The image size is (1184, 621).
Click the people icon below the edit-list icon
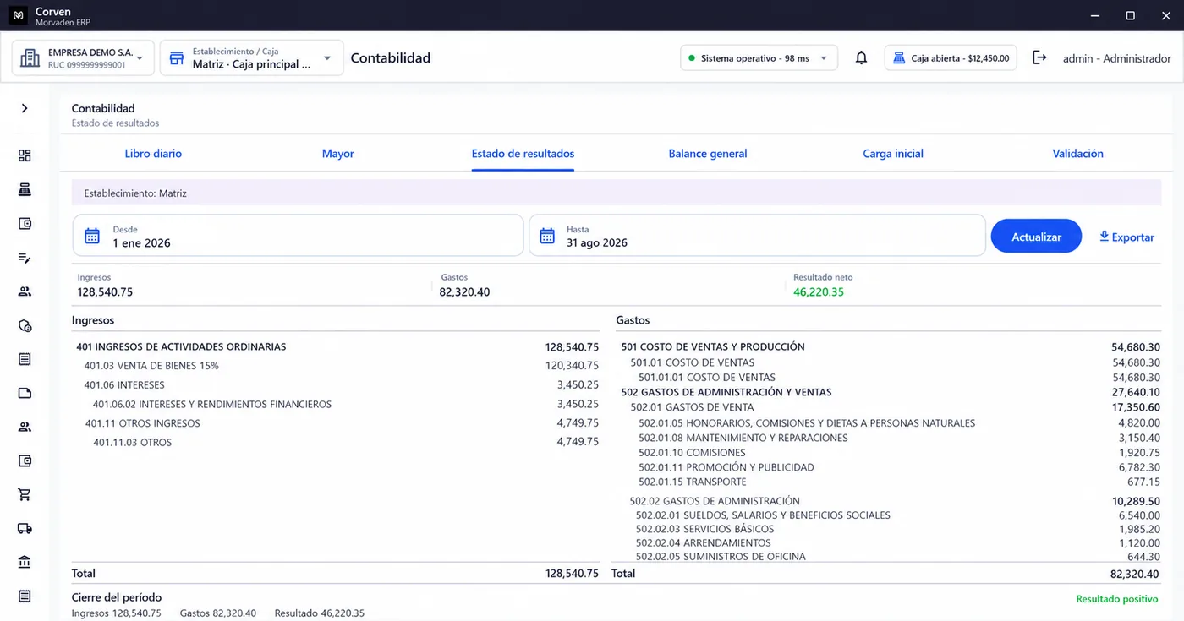pos(25,291)
